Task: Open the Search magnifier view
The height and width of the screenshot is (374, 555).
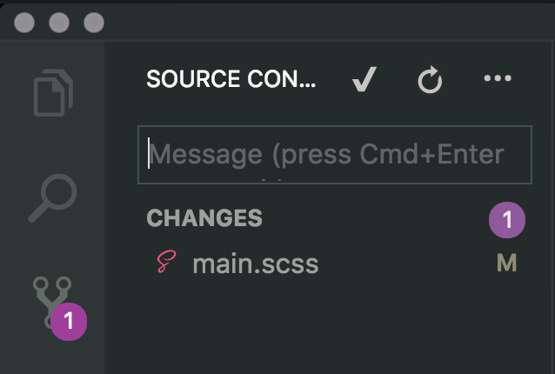Action: pos(52,198)
